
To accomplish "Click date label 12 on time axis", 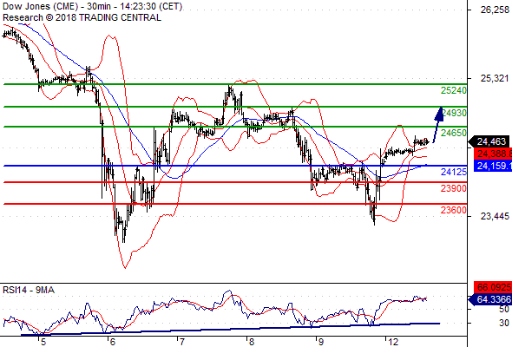I will coord(393,342).
